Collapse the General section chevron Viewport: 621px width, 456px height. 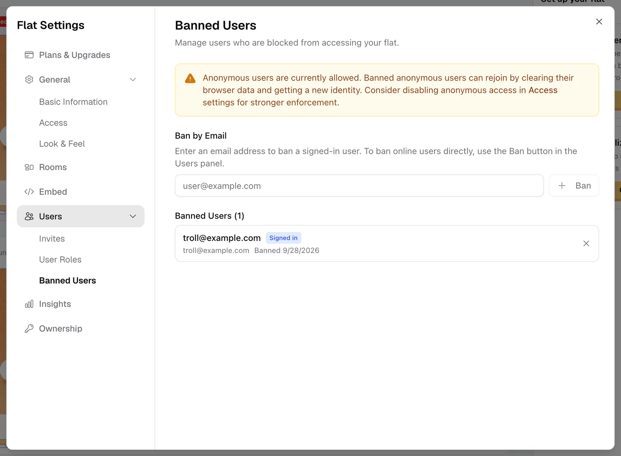pos(133,79)
